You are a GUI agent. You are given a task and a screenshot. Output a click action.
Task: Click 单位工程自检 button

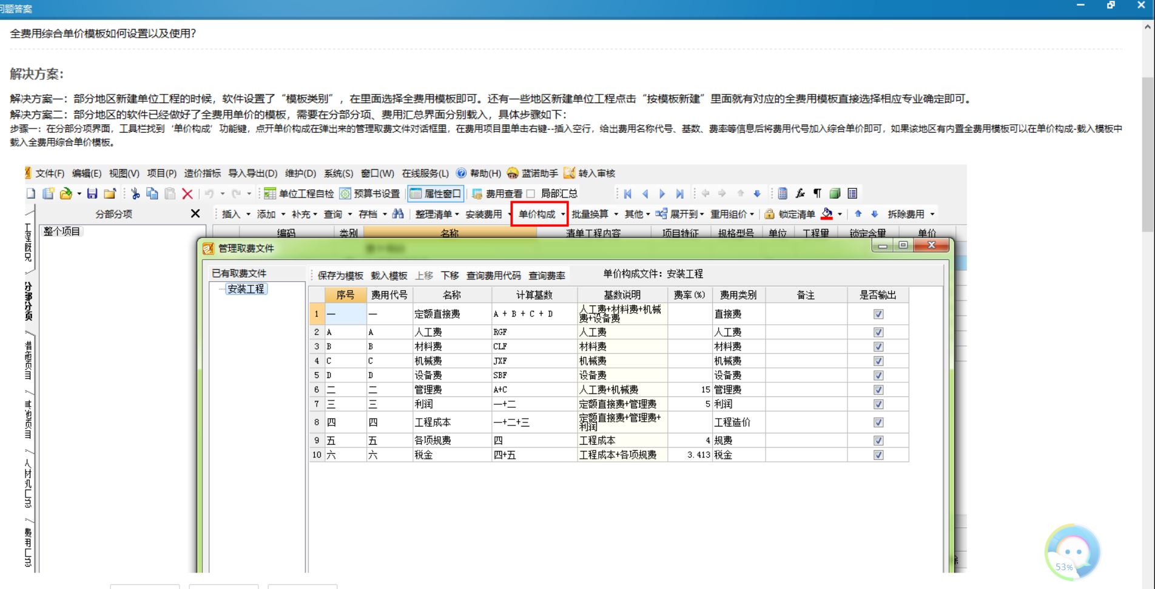(x=299, y=193)
